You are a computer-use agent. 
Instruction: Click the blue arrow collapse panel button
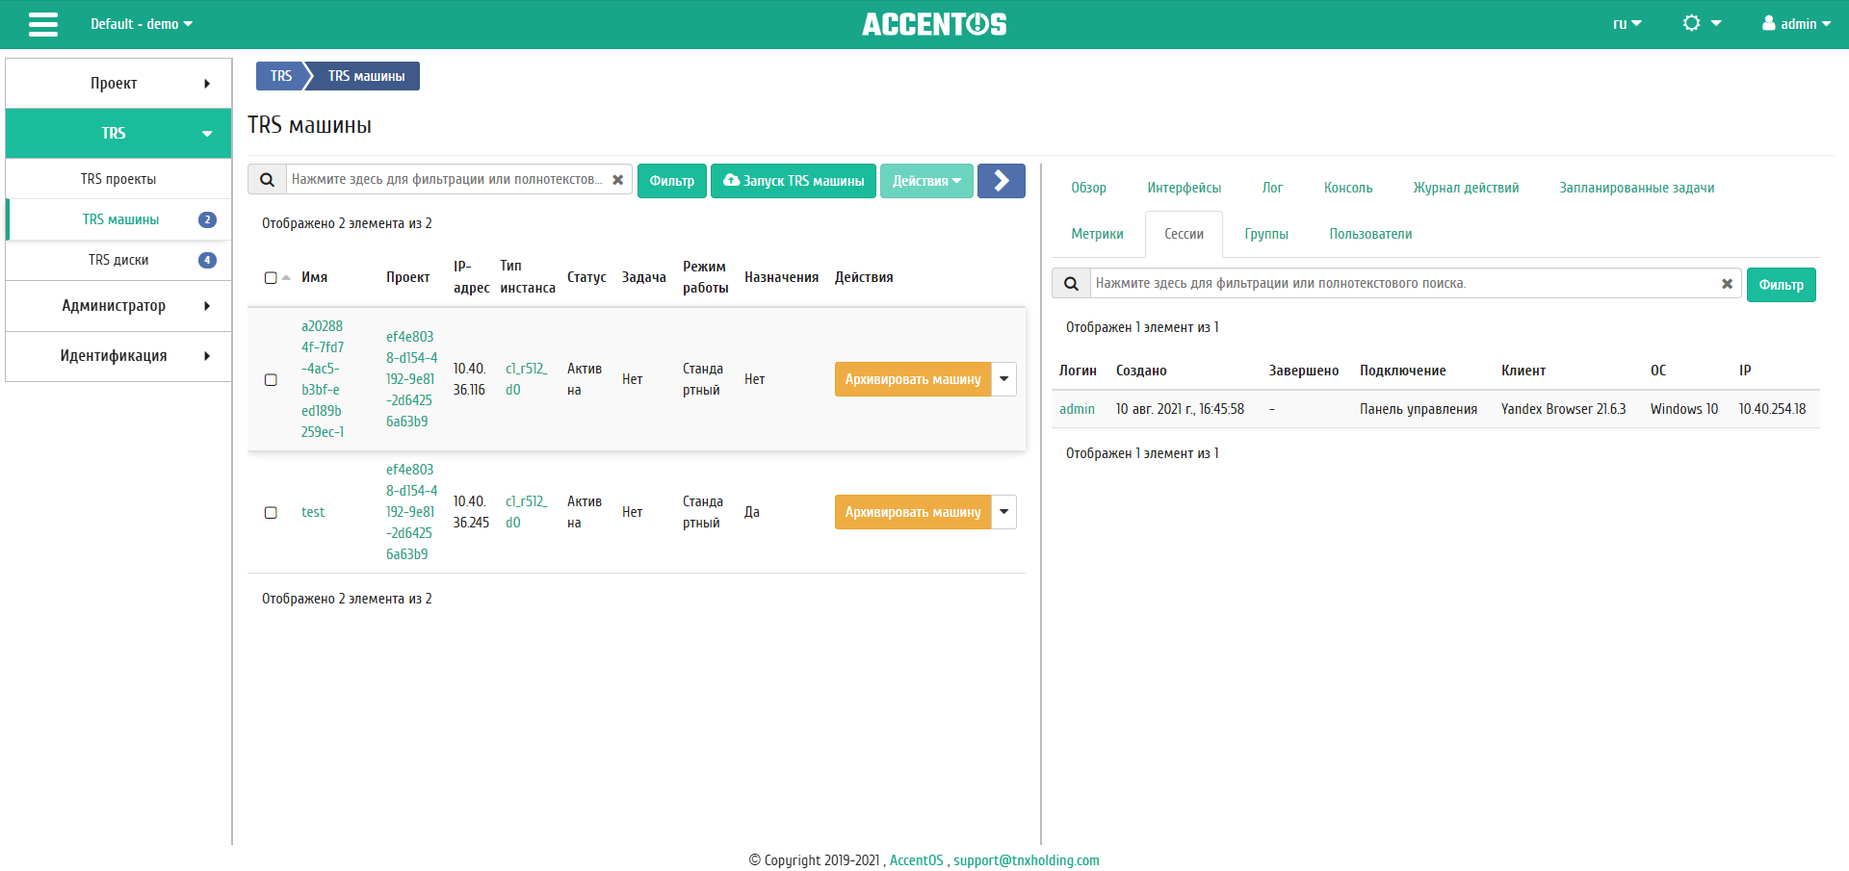tap(1001, 181)
